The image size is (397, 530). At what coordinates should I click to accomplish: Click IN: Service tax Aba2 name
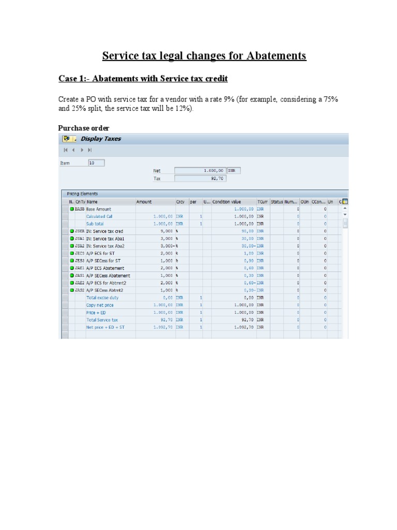pos(105,246)
